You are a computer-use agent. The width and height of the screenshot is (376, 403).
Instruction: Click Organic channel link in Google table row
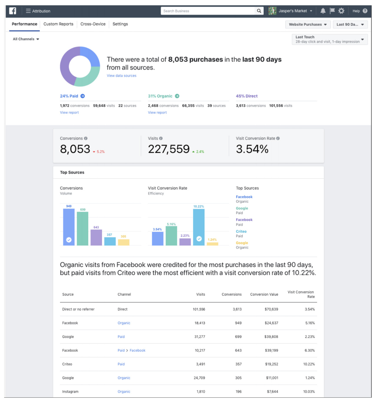tap(124, 378)
